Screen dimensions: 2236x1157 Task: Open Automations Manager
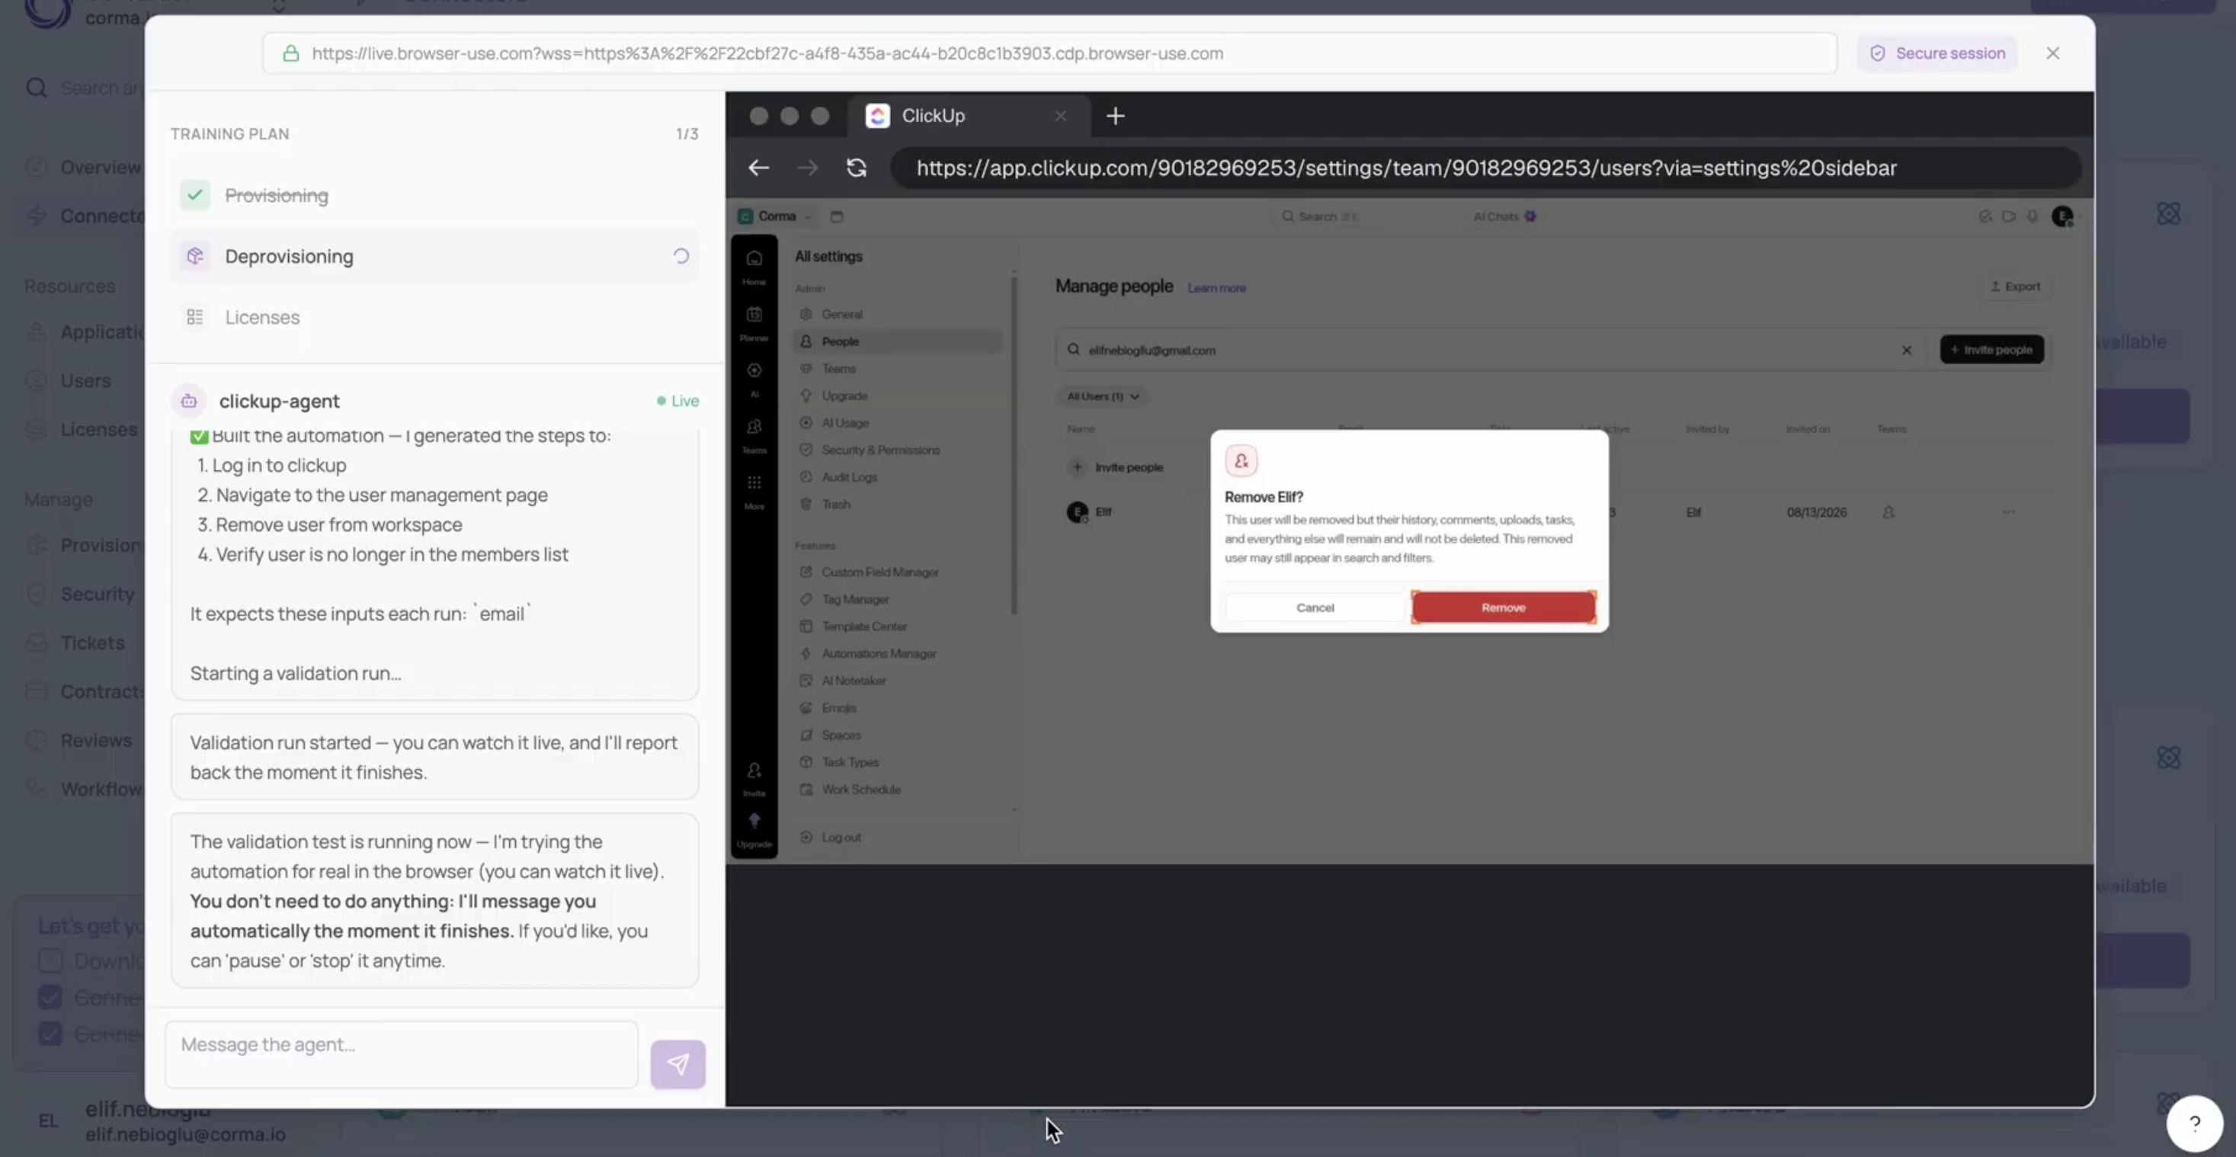tap(898, 654)
